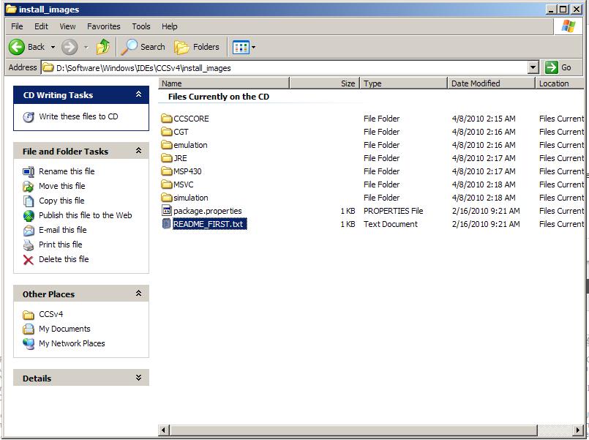Click the red X delete icon

pyautogui.click(x=29, y=260)
